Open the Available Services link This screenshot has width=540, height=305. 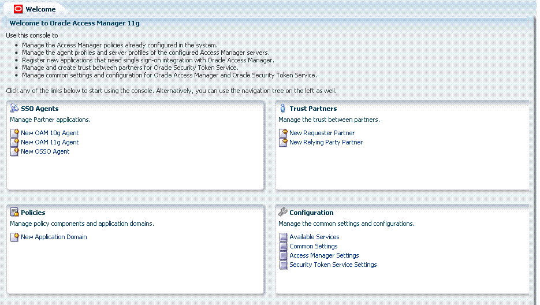point(314,237)
